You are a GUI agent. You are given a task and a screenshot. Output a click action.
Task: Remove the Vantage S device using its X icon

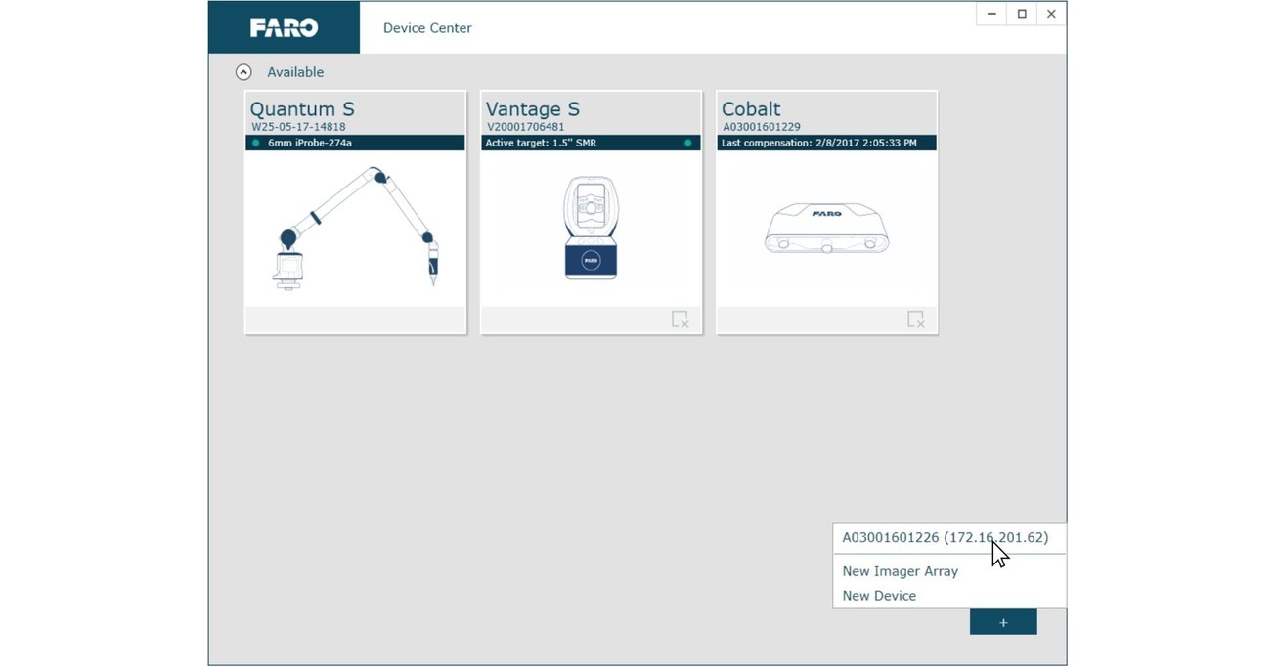pos(681,318)
